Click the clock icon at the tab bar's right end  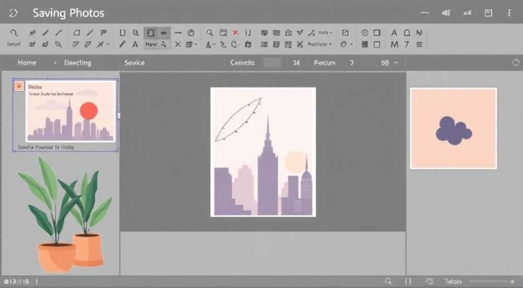[x=516, y=62]
